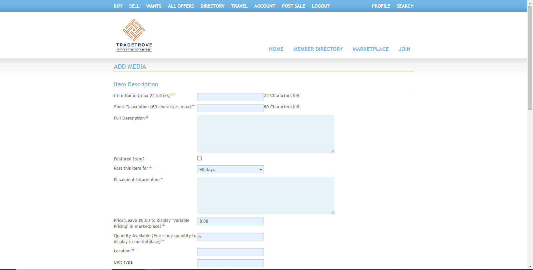Focus the Item Name input field

click(230, 97)
